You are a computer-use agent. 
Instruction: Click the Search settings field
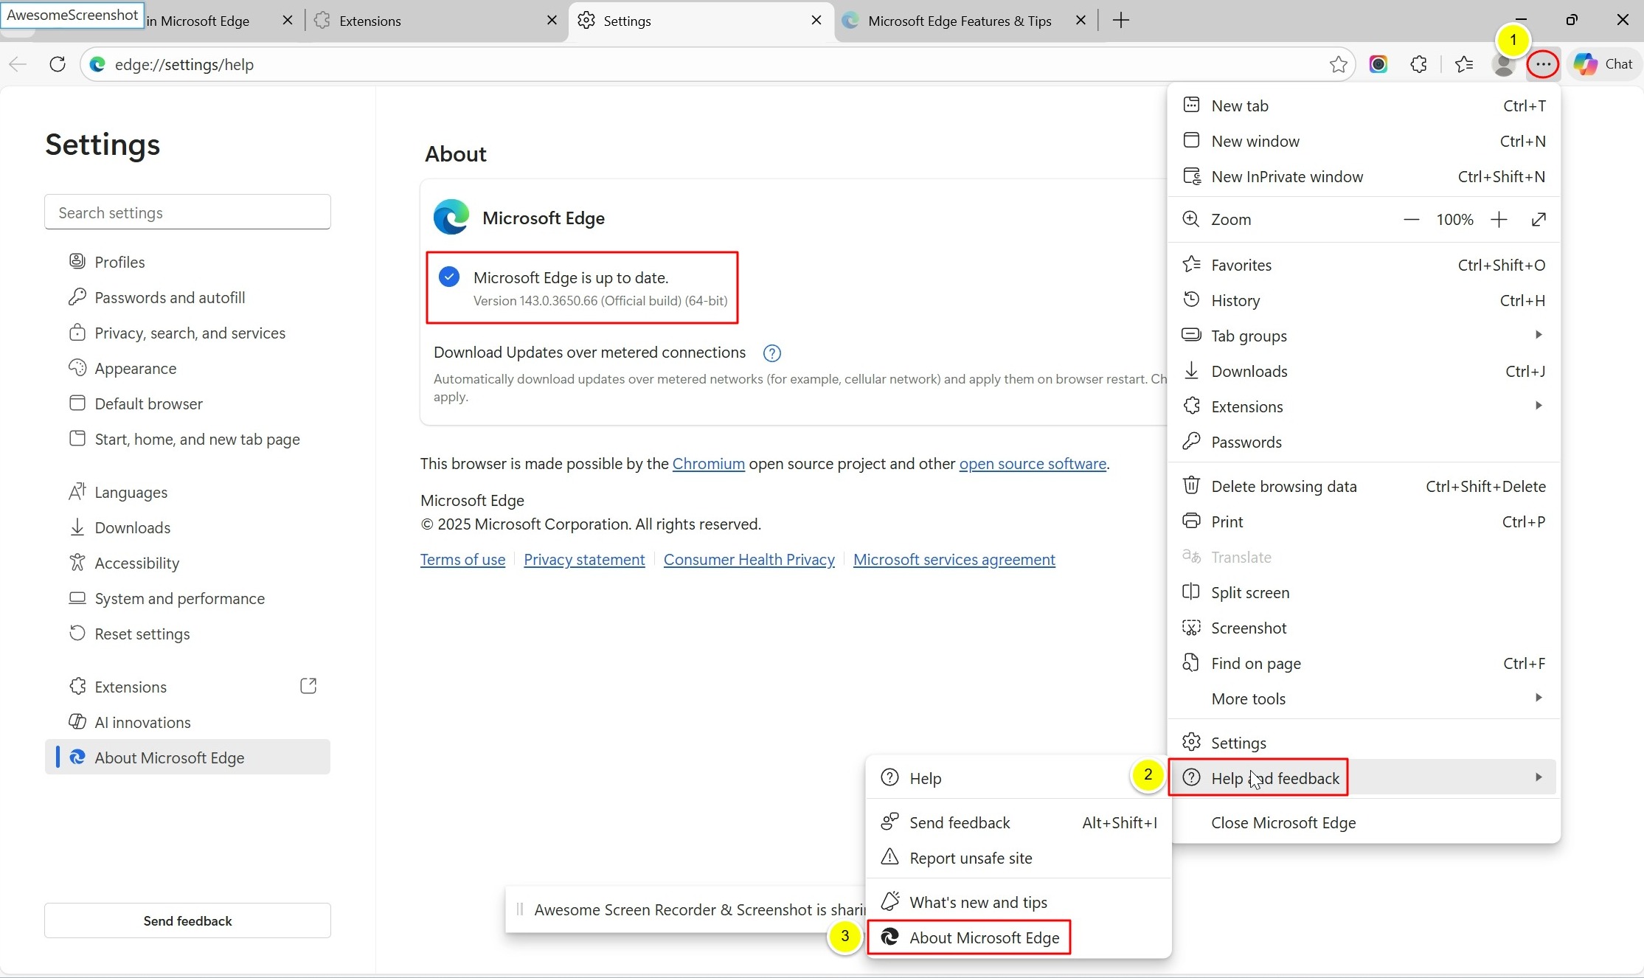coord(187,212)
